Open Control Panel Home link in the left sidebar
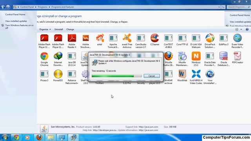This screenshot has width=251, height=141. [15, 14]
